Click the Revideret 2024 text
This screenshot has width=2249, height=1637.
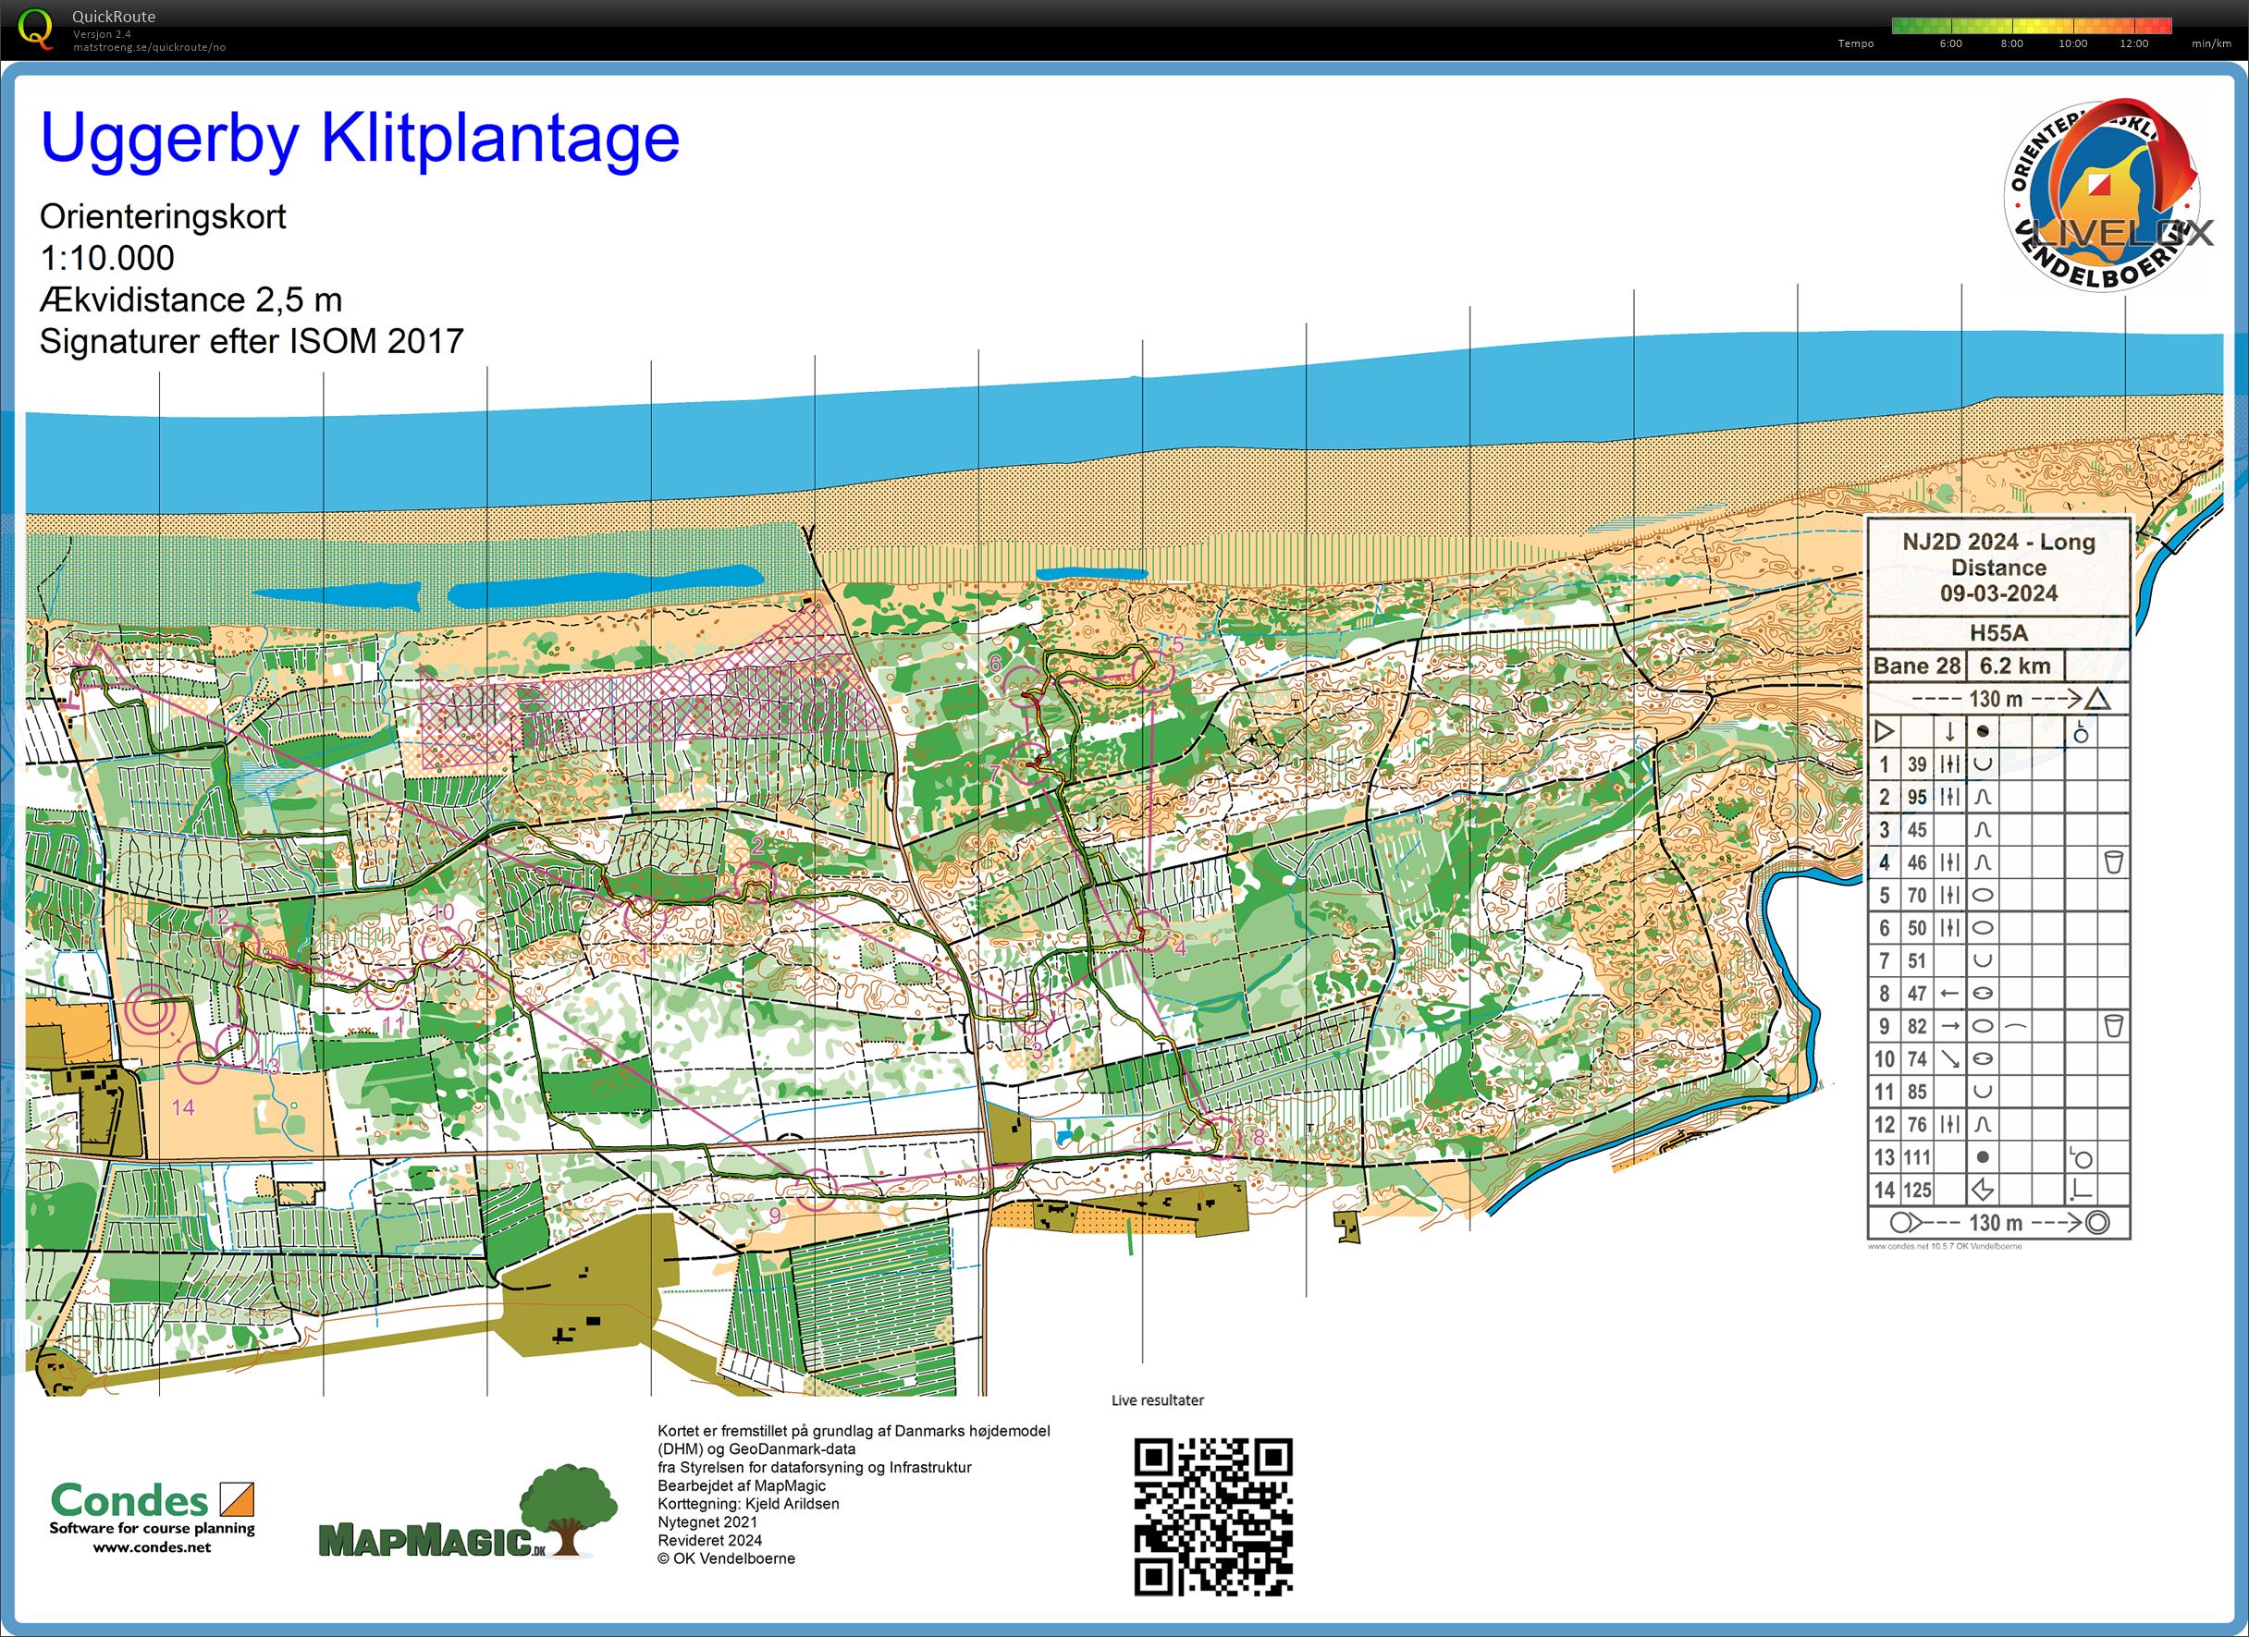[x=709, y=1540]
